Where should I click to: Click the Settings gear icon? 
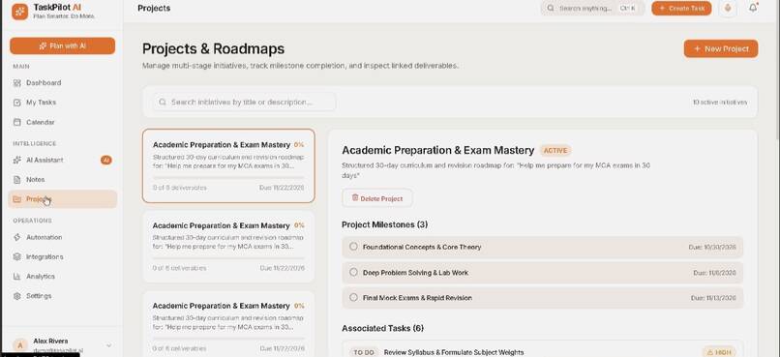click(16, 296)
